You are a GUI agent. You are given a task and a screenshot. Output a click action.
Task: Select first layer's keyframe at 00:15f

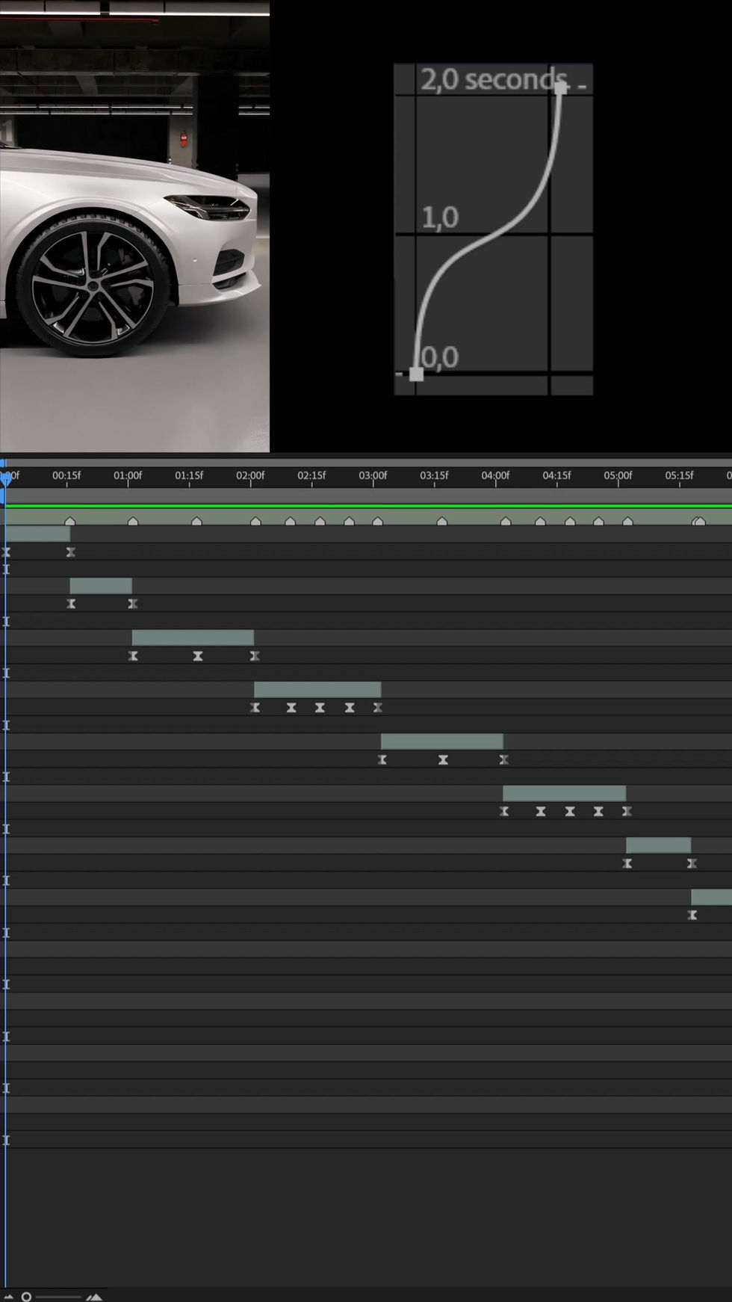coord(71,552)
